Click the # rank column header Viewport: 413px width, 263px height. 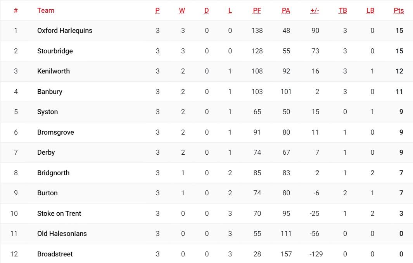[x=16, y=10]
